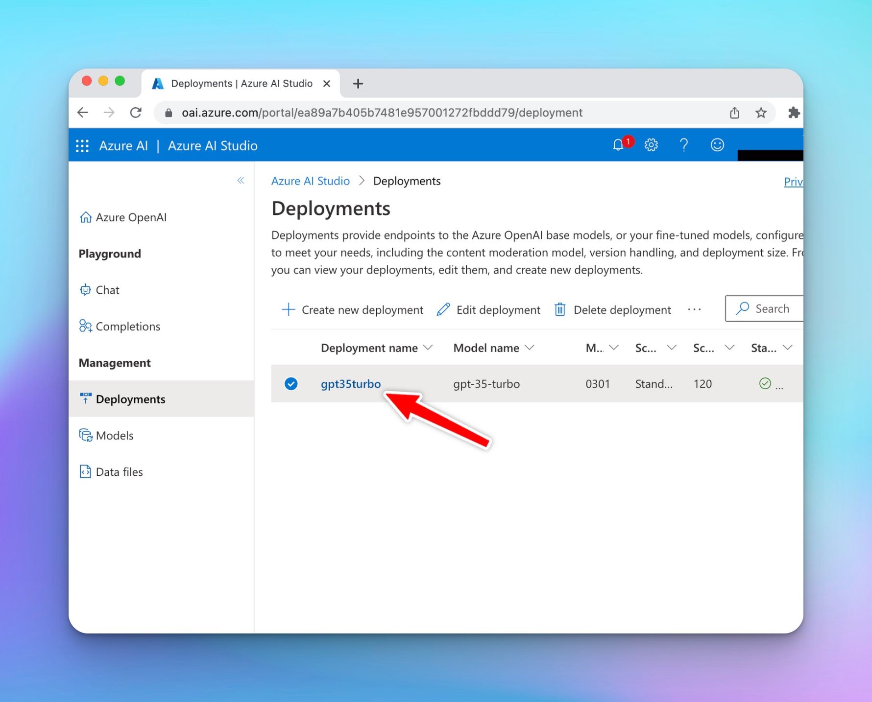Screen dimensions: 872x702
Task: Reload the page in the browser
Action: pyautogui.click(x=136, y=113)
